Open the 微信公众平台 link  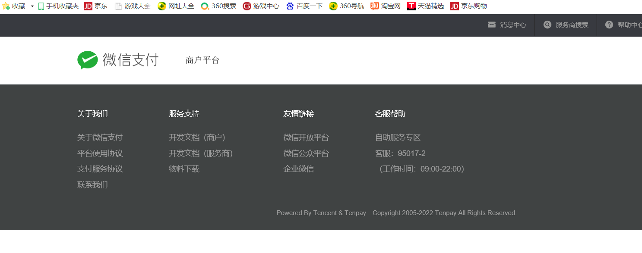point(306,153)
